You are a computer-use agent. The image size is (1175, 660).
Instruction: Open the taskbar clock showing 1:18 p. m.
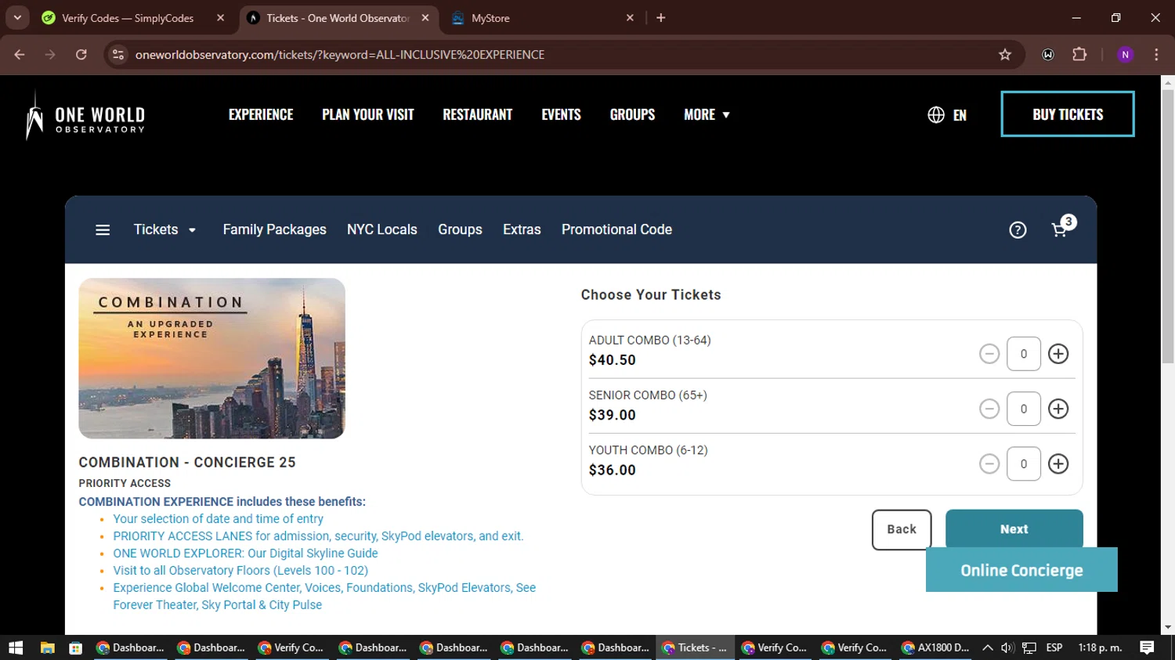pos(1100,647)
